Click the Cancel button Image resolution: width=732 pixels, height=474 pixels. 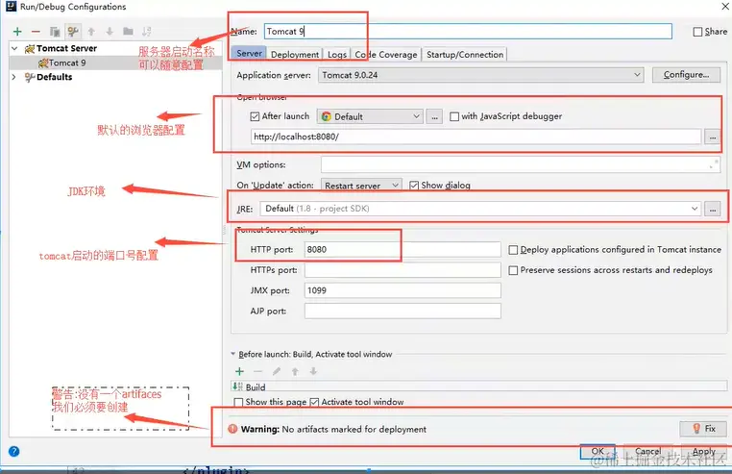[648, 452]
